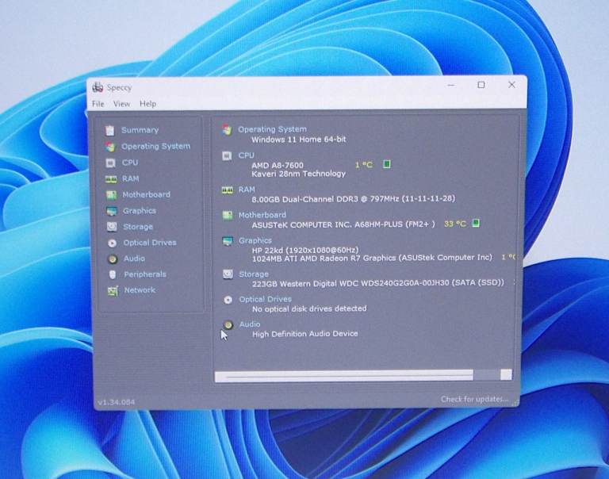Click the '33 °C' motherboard temperature
The width and height of the screenshot is (609, 479).
click(x=455, y=224)
